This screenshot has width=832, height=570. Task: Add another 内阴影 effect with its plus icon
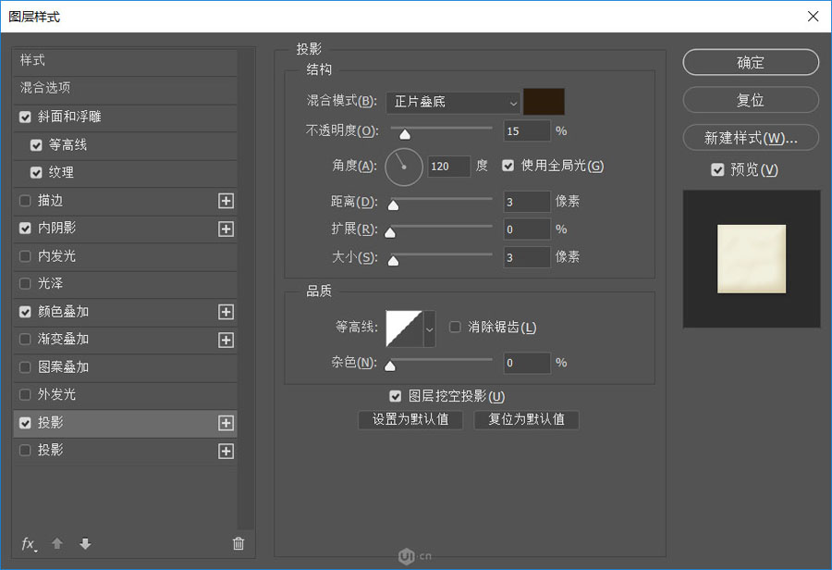click(x=226, y=229)
